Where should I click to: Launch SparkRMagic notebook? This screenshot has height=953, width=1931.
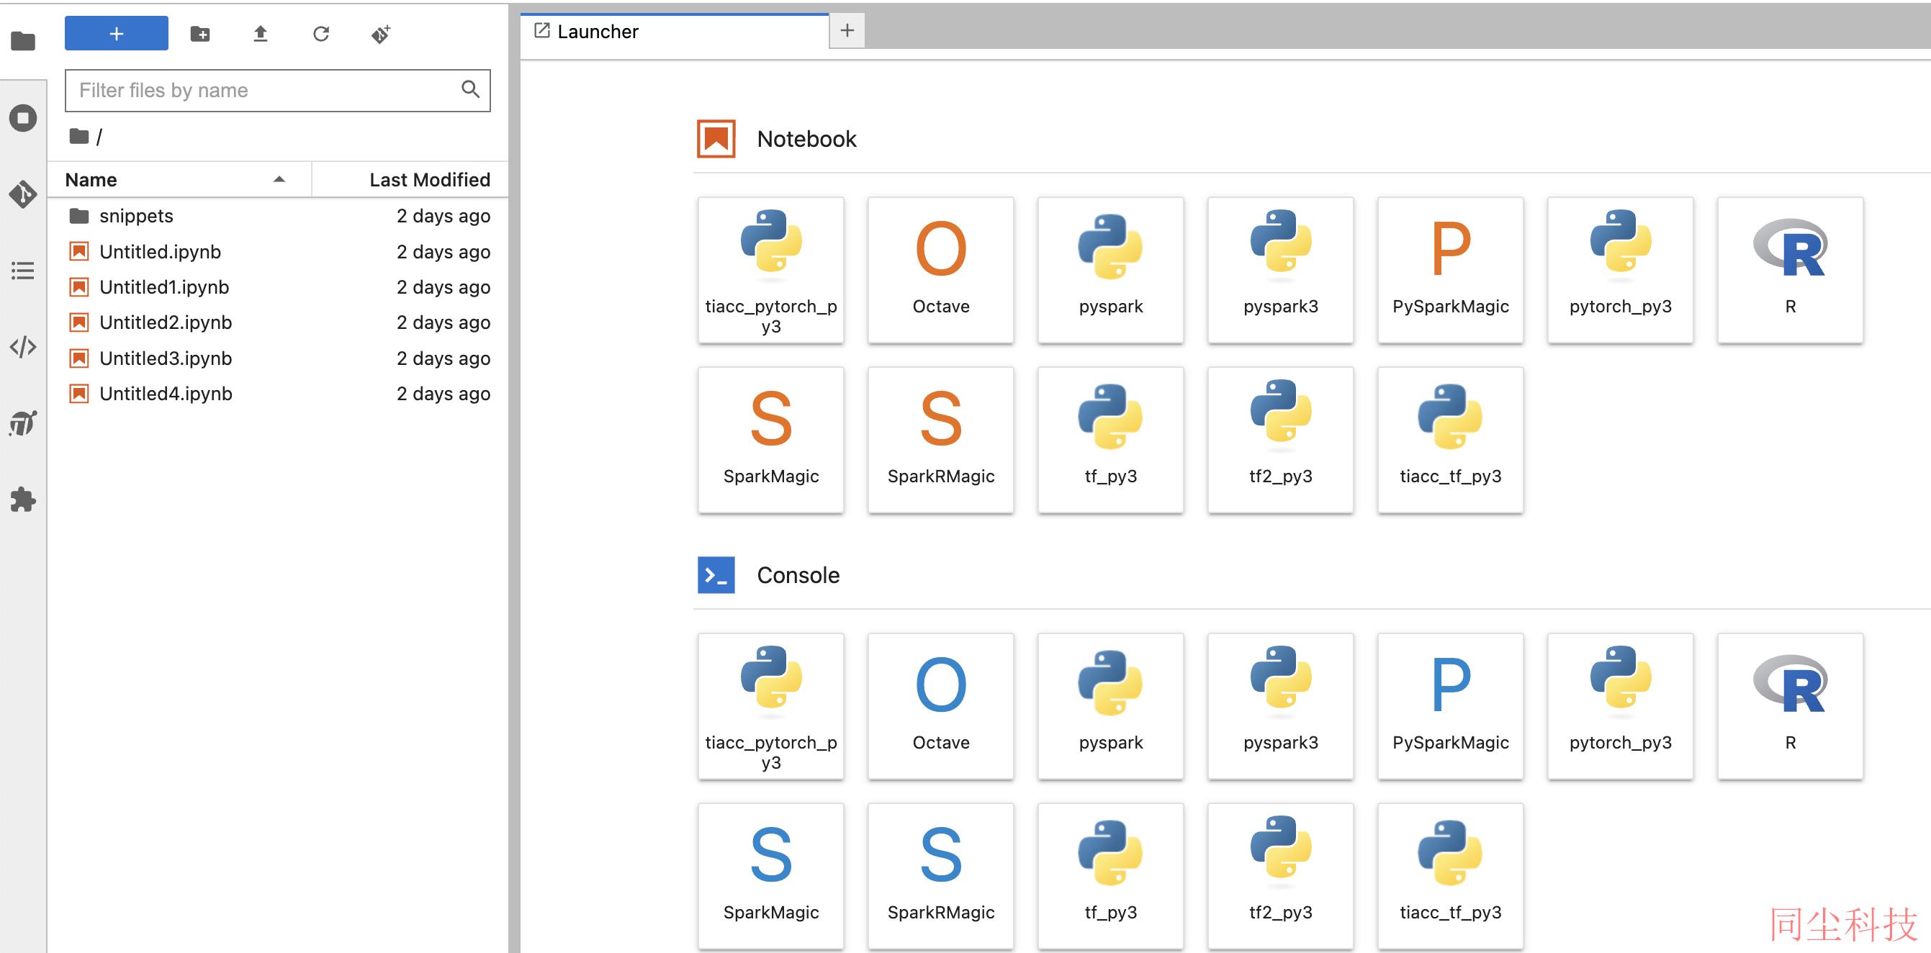pos(941,440)
